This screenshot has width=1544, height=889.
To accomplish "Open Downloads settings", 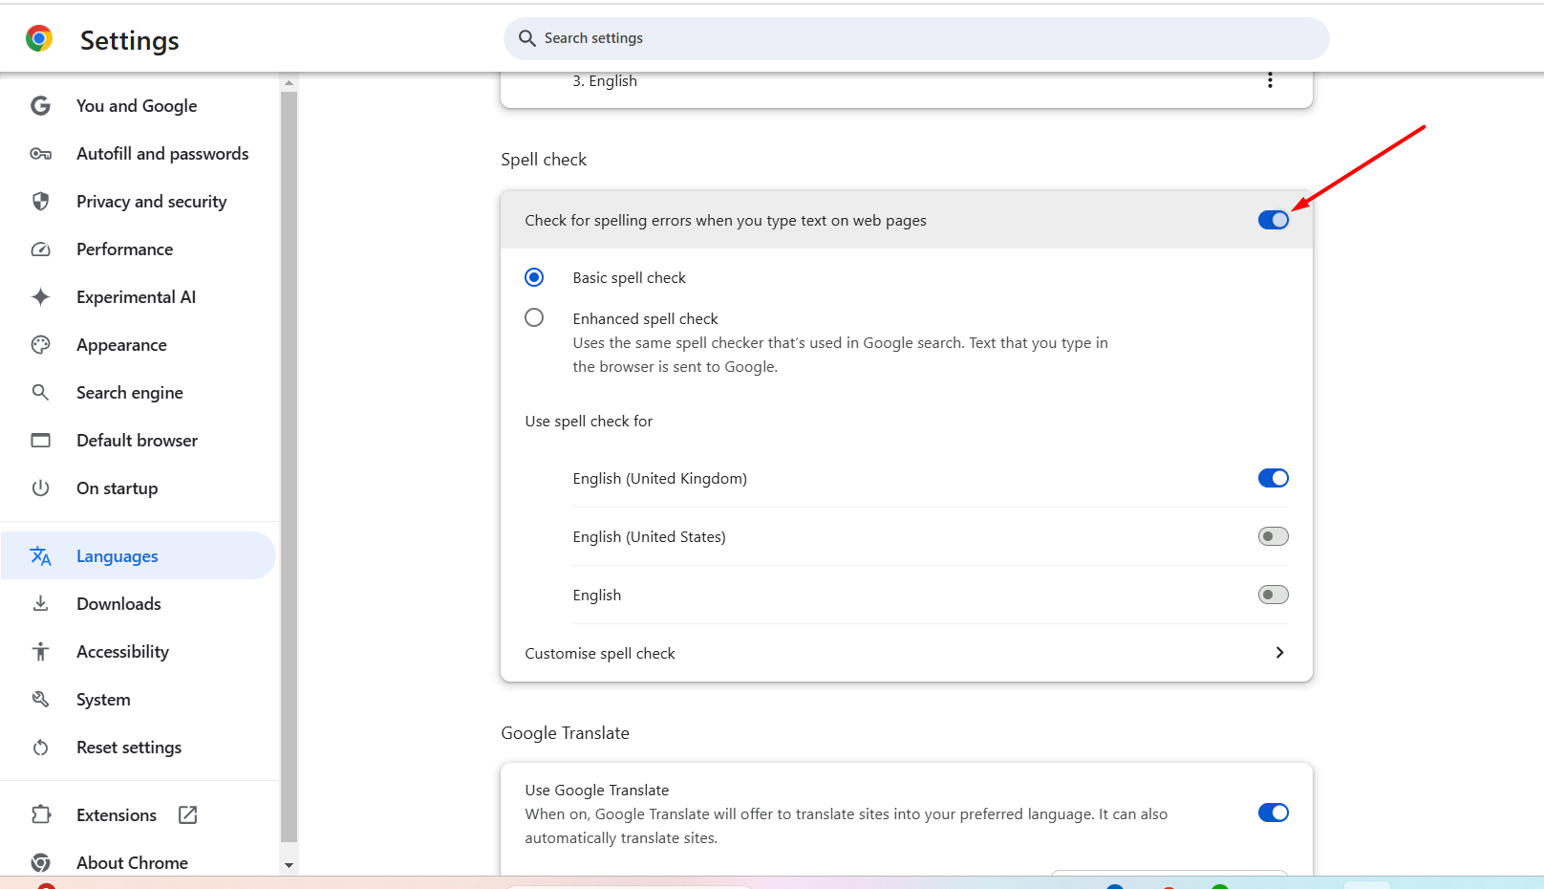I will (x=138, y=604).
